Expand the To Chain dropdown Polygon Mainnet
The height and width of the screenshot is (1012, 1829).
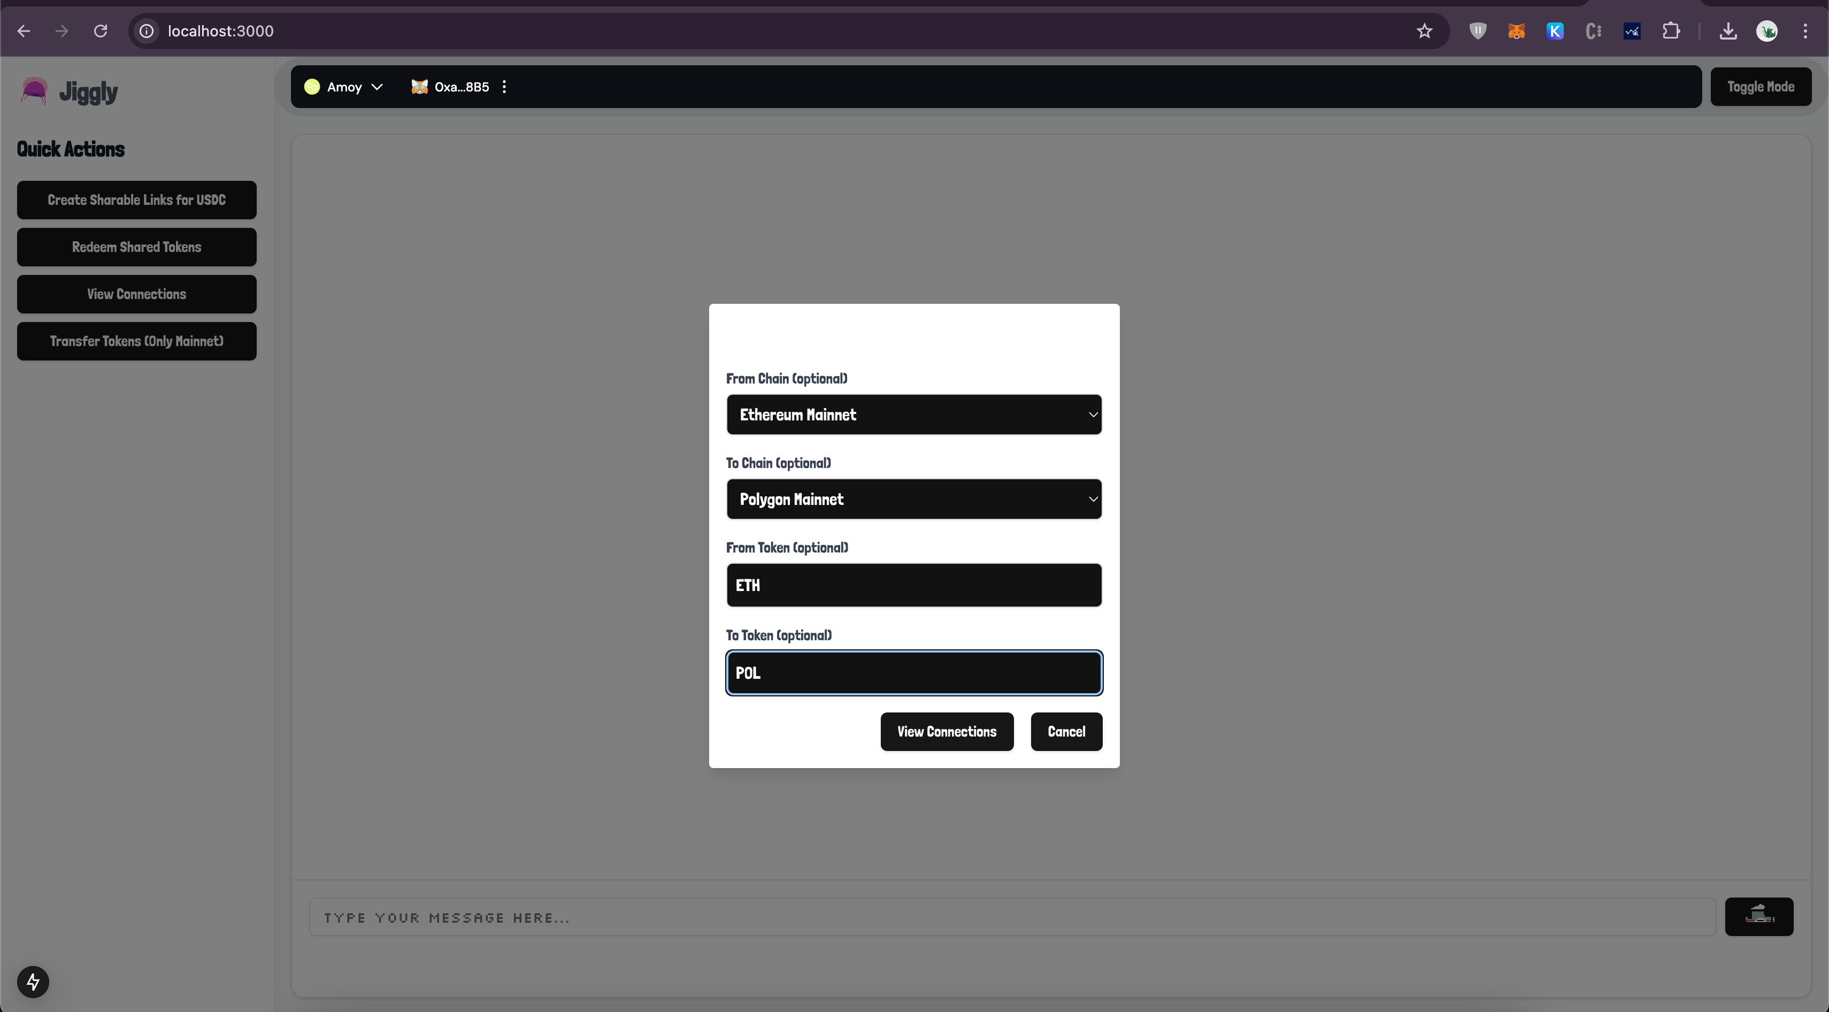tap(913, 499)
